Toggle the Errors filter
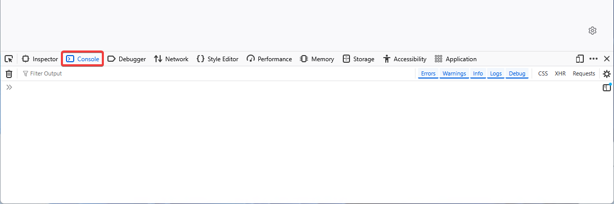Viewport: 614px width, 204px height. [x=428, y=73]
